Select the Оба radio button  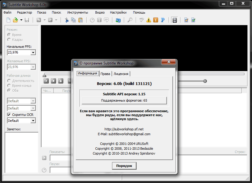pos(9,90)
